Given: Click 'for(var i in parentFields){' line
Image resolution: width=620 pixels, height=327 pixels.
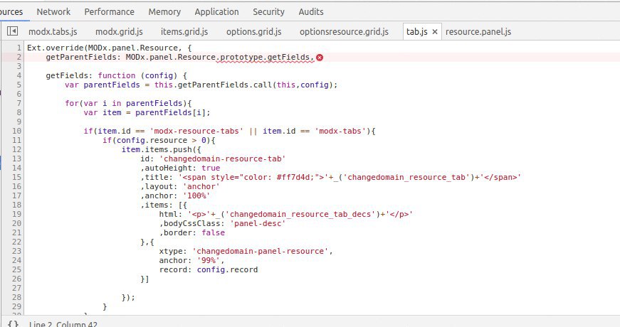Looking at the screenshot, I should pyautogui.click(x=128, y=104).
